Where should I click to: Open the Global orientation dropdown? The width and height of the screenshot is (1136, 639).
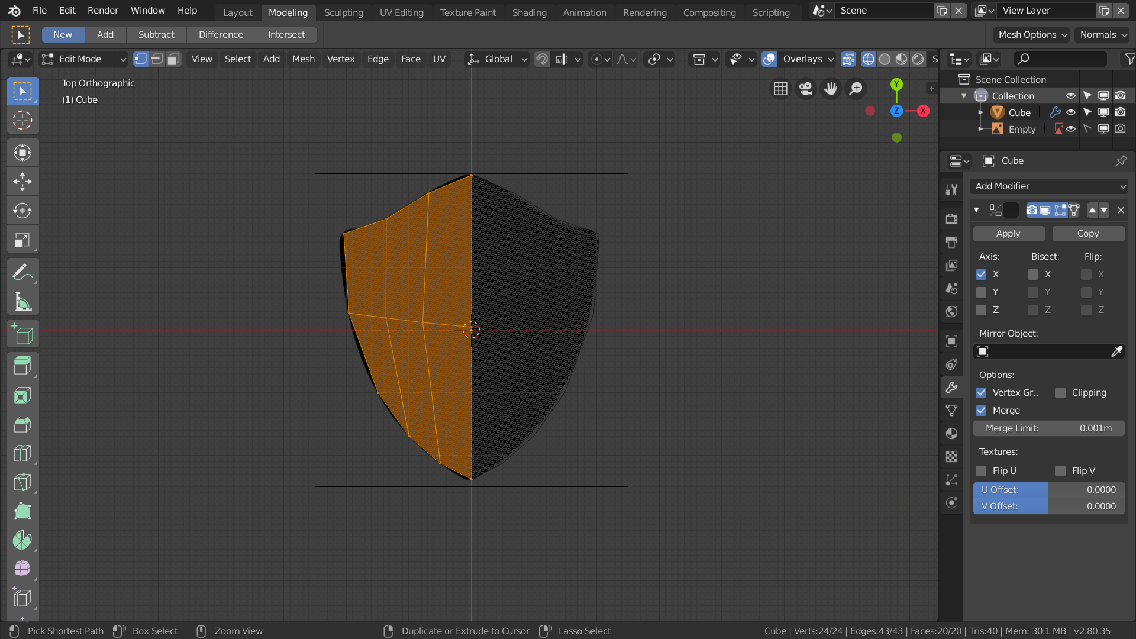(497, 59)
